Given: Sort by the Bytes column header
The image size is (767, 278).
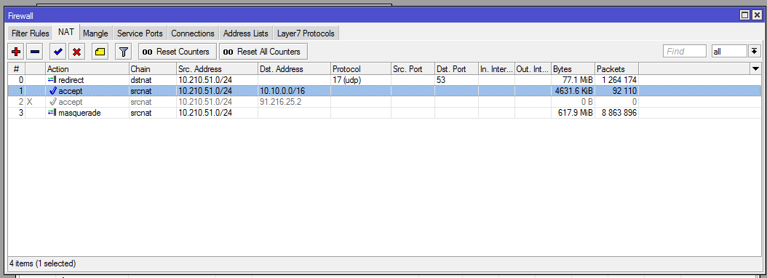Looking at the screenshot, I should pos(573,69).
